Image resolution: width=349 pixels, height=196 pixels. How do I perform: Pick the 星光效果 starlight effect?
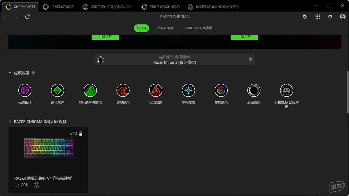coord(188,91)
